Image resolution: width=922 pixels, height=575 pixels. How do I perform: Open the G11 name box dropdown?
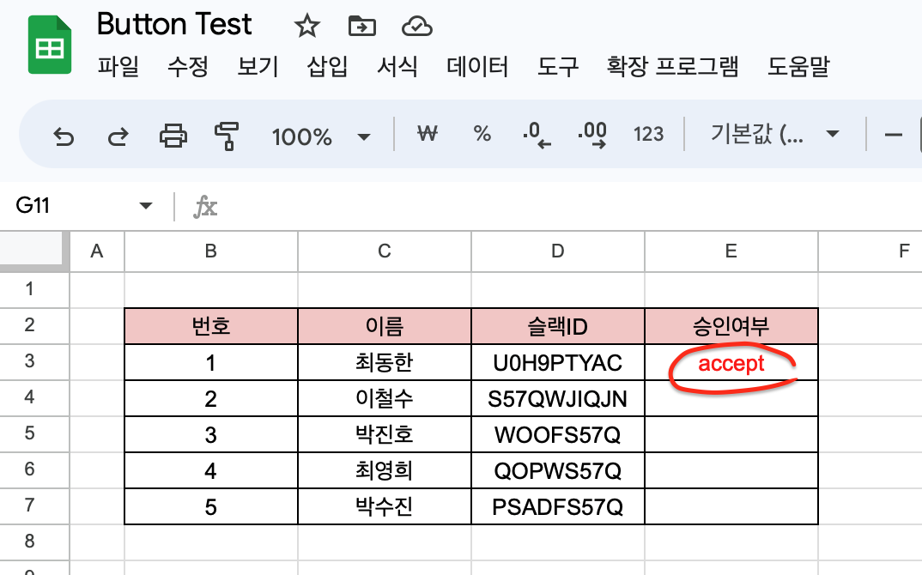145,206
